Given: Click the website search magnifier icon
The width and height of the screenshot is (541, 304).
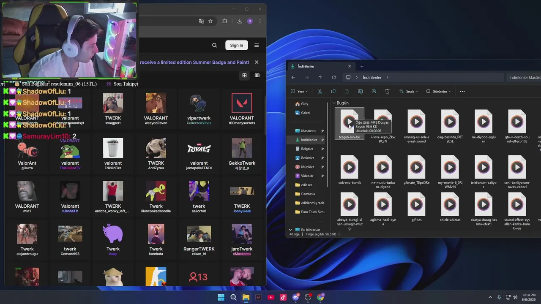Looking at the screenshot, I should (x=215, y=45).
